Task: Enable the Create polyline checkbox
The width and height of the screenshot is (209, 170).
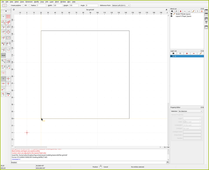Action: pyautogui.click(x=10, y=5)
